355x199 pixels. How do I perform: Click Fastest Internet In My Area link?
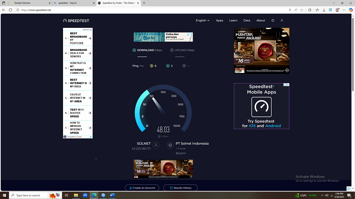(x=78, y=98)
